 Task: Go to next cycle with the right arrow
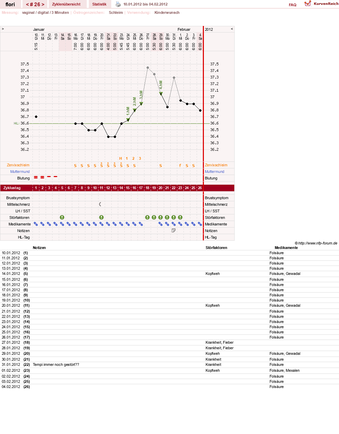point(43,4)
